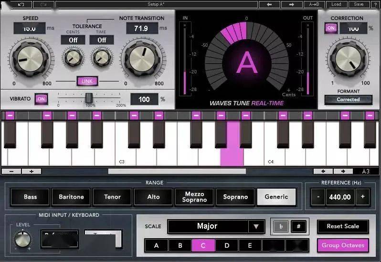Shift the keyboard left using the left arrow
Screen dimensions: 381x262
point(323,171)
